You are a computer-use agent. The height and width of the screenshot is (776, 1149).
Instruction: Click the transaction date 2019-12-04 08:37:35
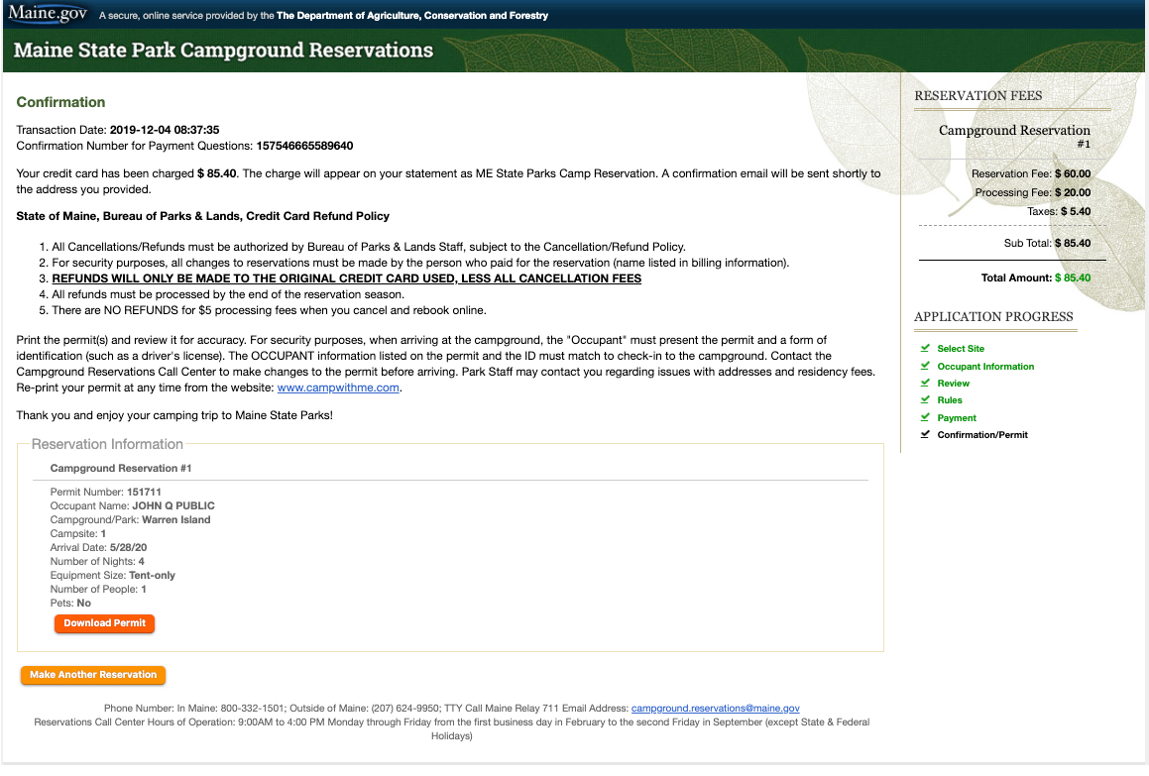165,130
